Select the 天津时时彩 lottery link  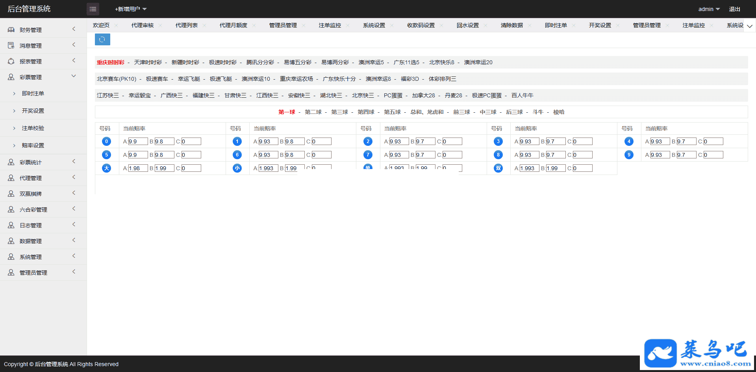click(x=148, y=62)
